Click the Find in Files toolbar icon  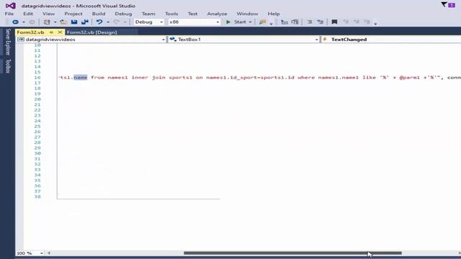[262, 22]
